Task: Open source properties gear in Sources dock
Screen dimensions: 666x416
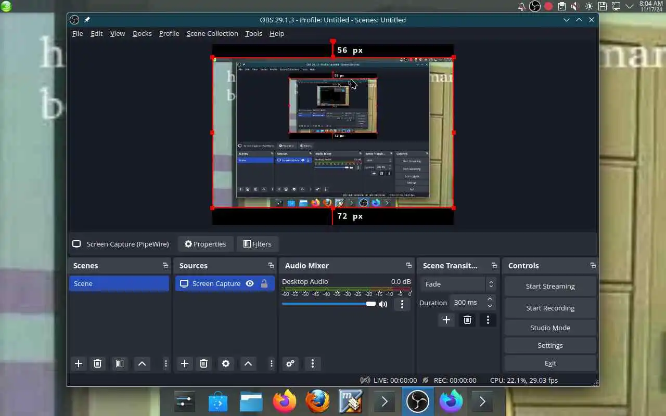Action: (226, 364)
